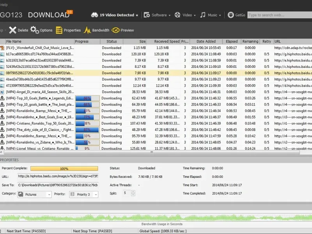Image resolution: width=312 pixels, height=234 pixels.
Task: Click download icon of Top_10_Goals_Battle Legends row
Action: [2, 98]
